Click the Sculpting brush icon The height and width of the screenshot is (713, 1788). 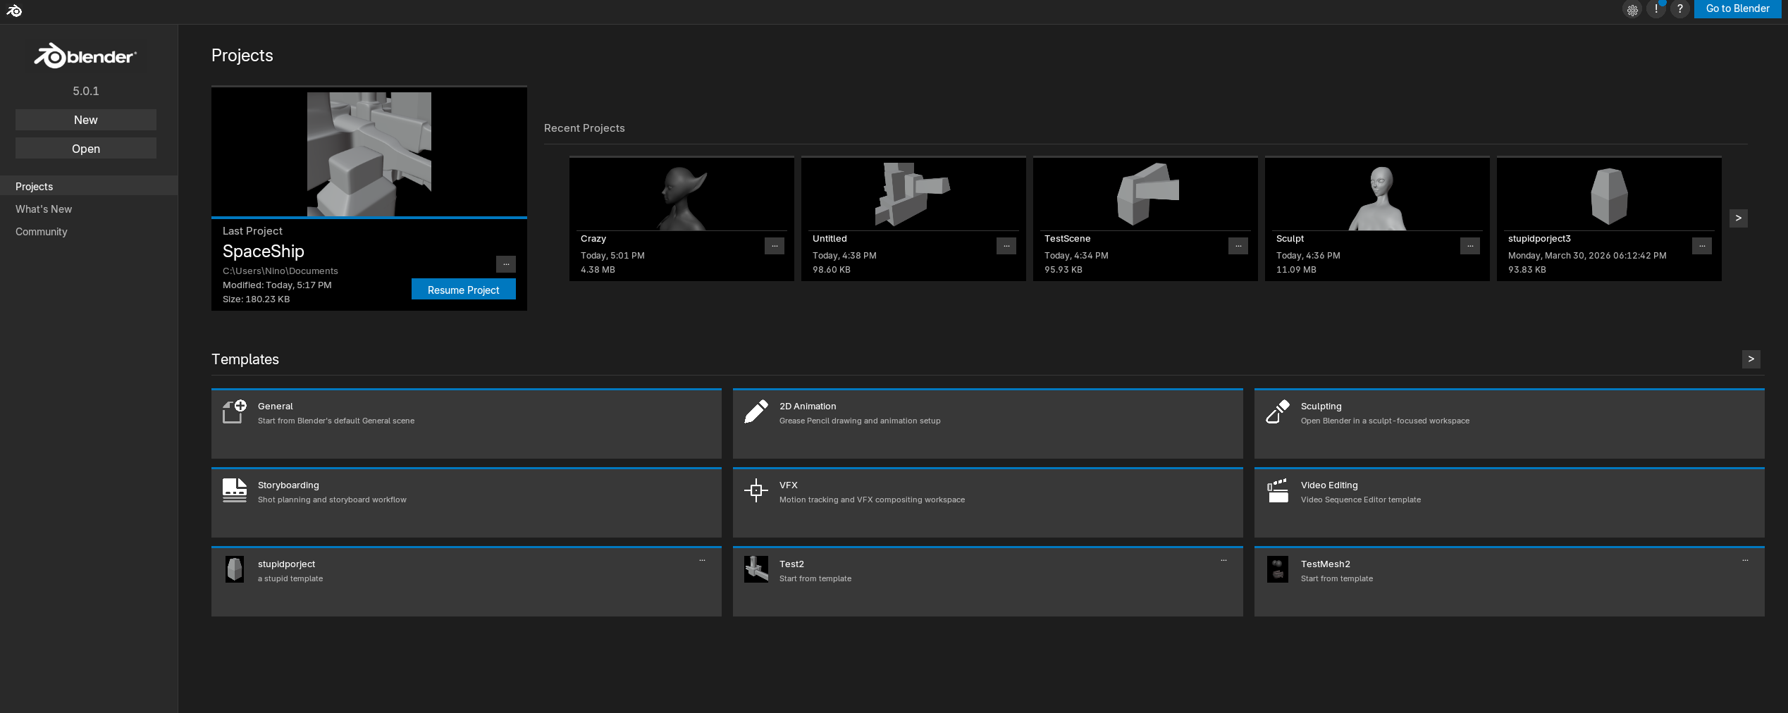click(x=1278, y=411)
